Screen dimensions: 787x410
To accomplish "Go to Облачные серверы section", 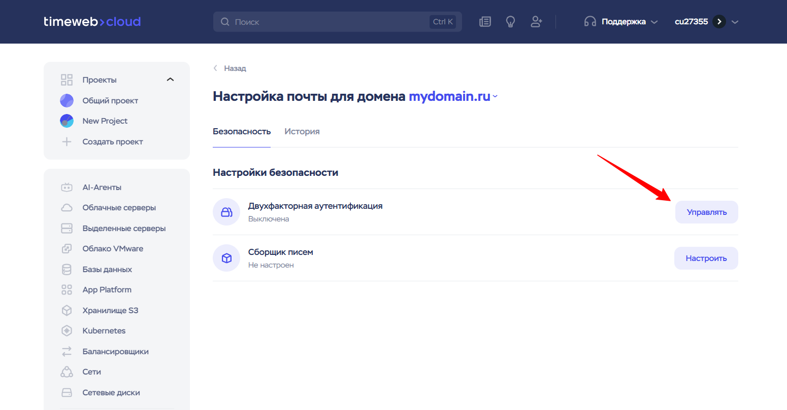I will click(x=119, y=208).
